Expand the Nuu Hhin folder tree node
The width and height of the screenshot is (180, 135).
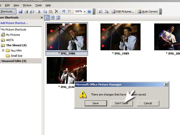tap(3, 50)
